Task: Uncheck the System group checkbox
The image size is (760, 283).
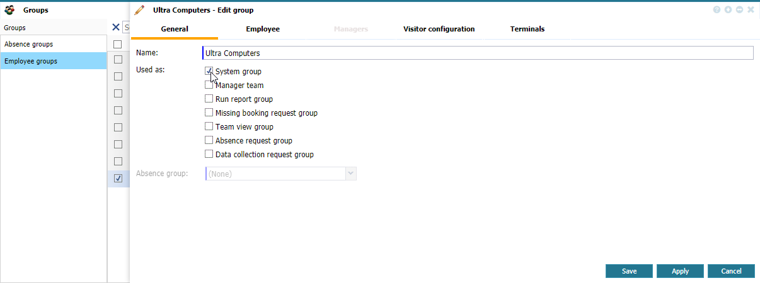Action: coord(209,72)
